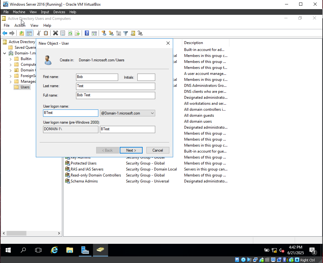Screen dimensions: 323x263
Task: Click the Up one level folder icon
Action: tap(22, 33)
